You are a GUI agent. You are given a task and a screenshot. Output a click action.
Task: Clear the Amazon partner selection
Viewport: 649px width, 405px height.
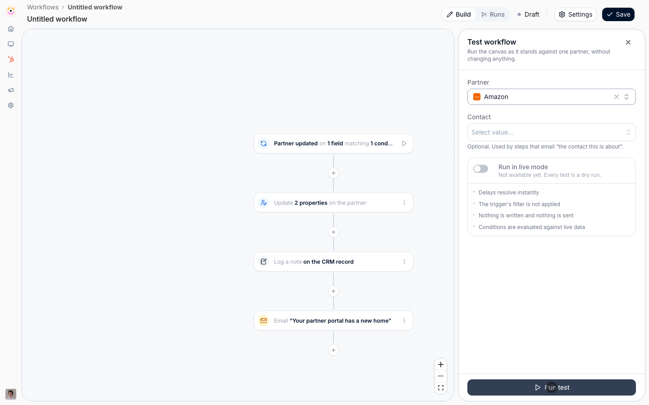pyautogui.click(x=617, y=97)
